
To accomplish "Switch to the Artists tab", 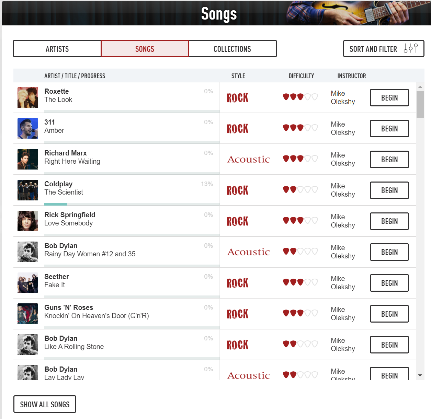I will tap(57, 49).
